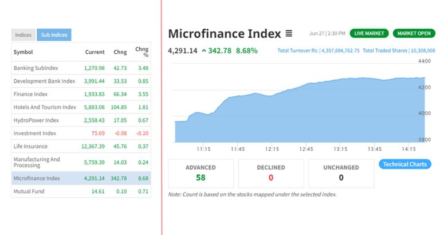Select the HydroPower Index row
Screen dimensions: 440x235
pyautogui.click(x=81, y=120)
